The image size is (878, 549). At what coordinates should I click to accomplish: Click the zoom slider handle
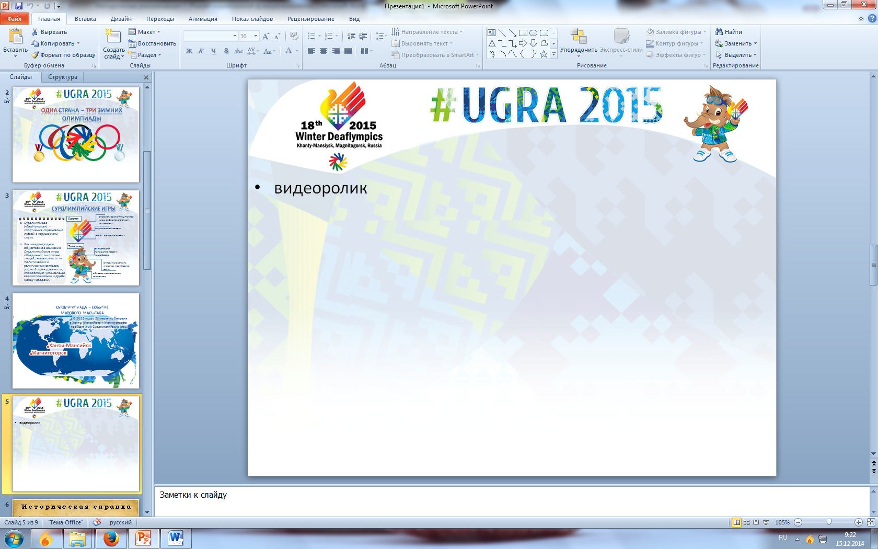(x=829, y=522)
